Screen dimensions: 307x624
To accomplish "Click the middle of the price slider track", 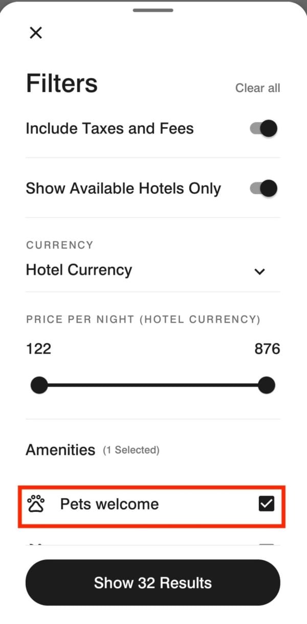I will pyautogui.click(x=152, y=385).
